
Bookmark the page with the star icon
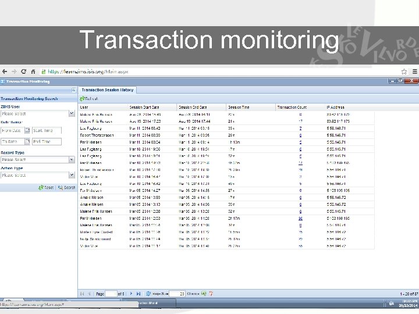click(x=404, y=72)
